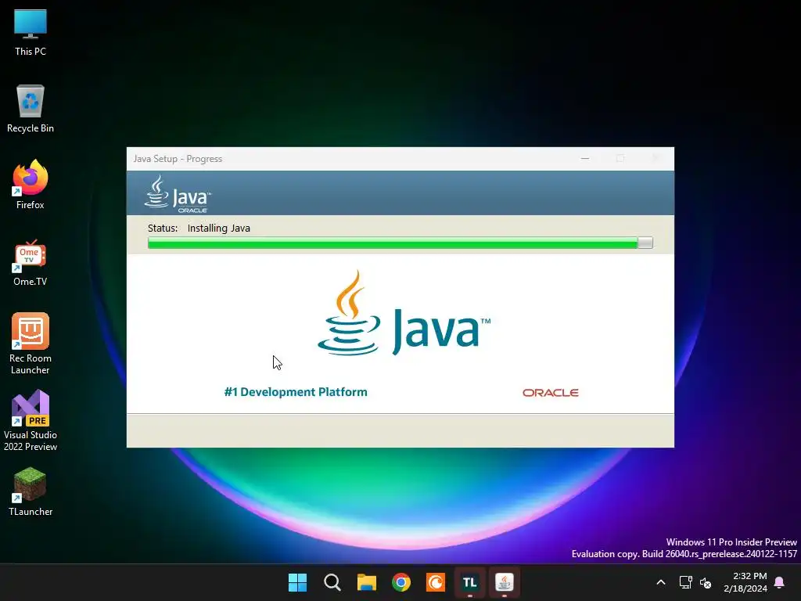Image resolution: width=801 pixels, height=601 pixels.
Task: Open the network status tray icon
Action: pos(685,582)
